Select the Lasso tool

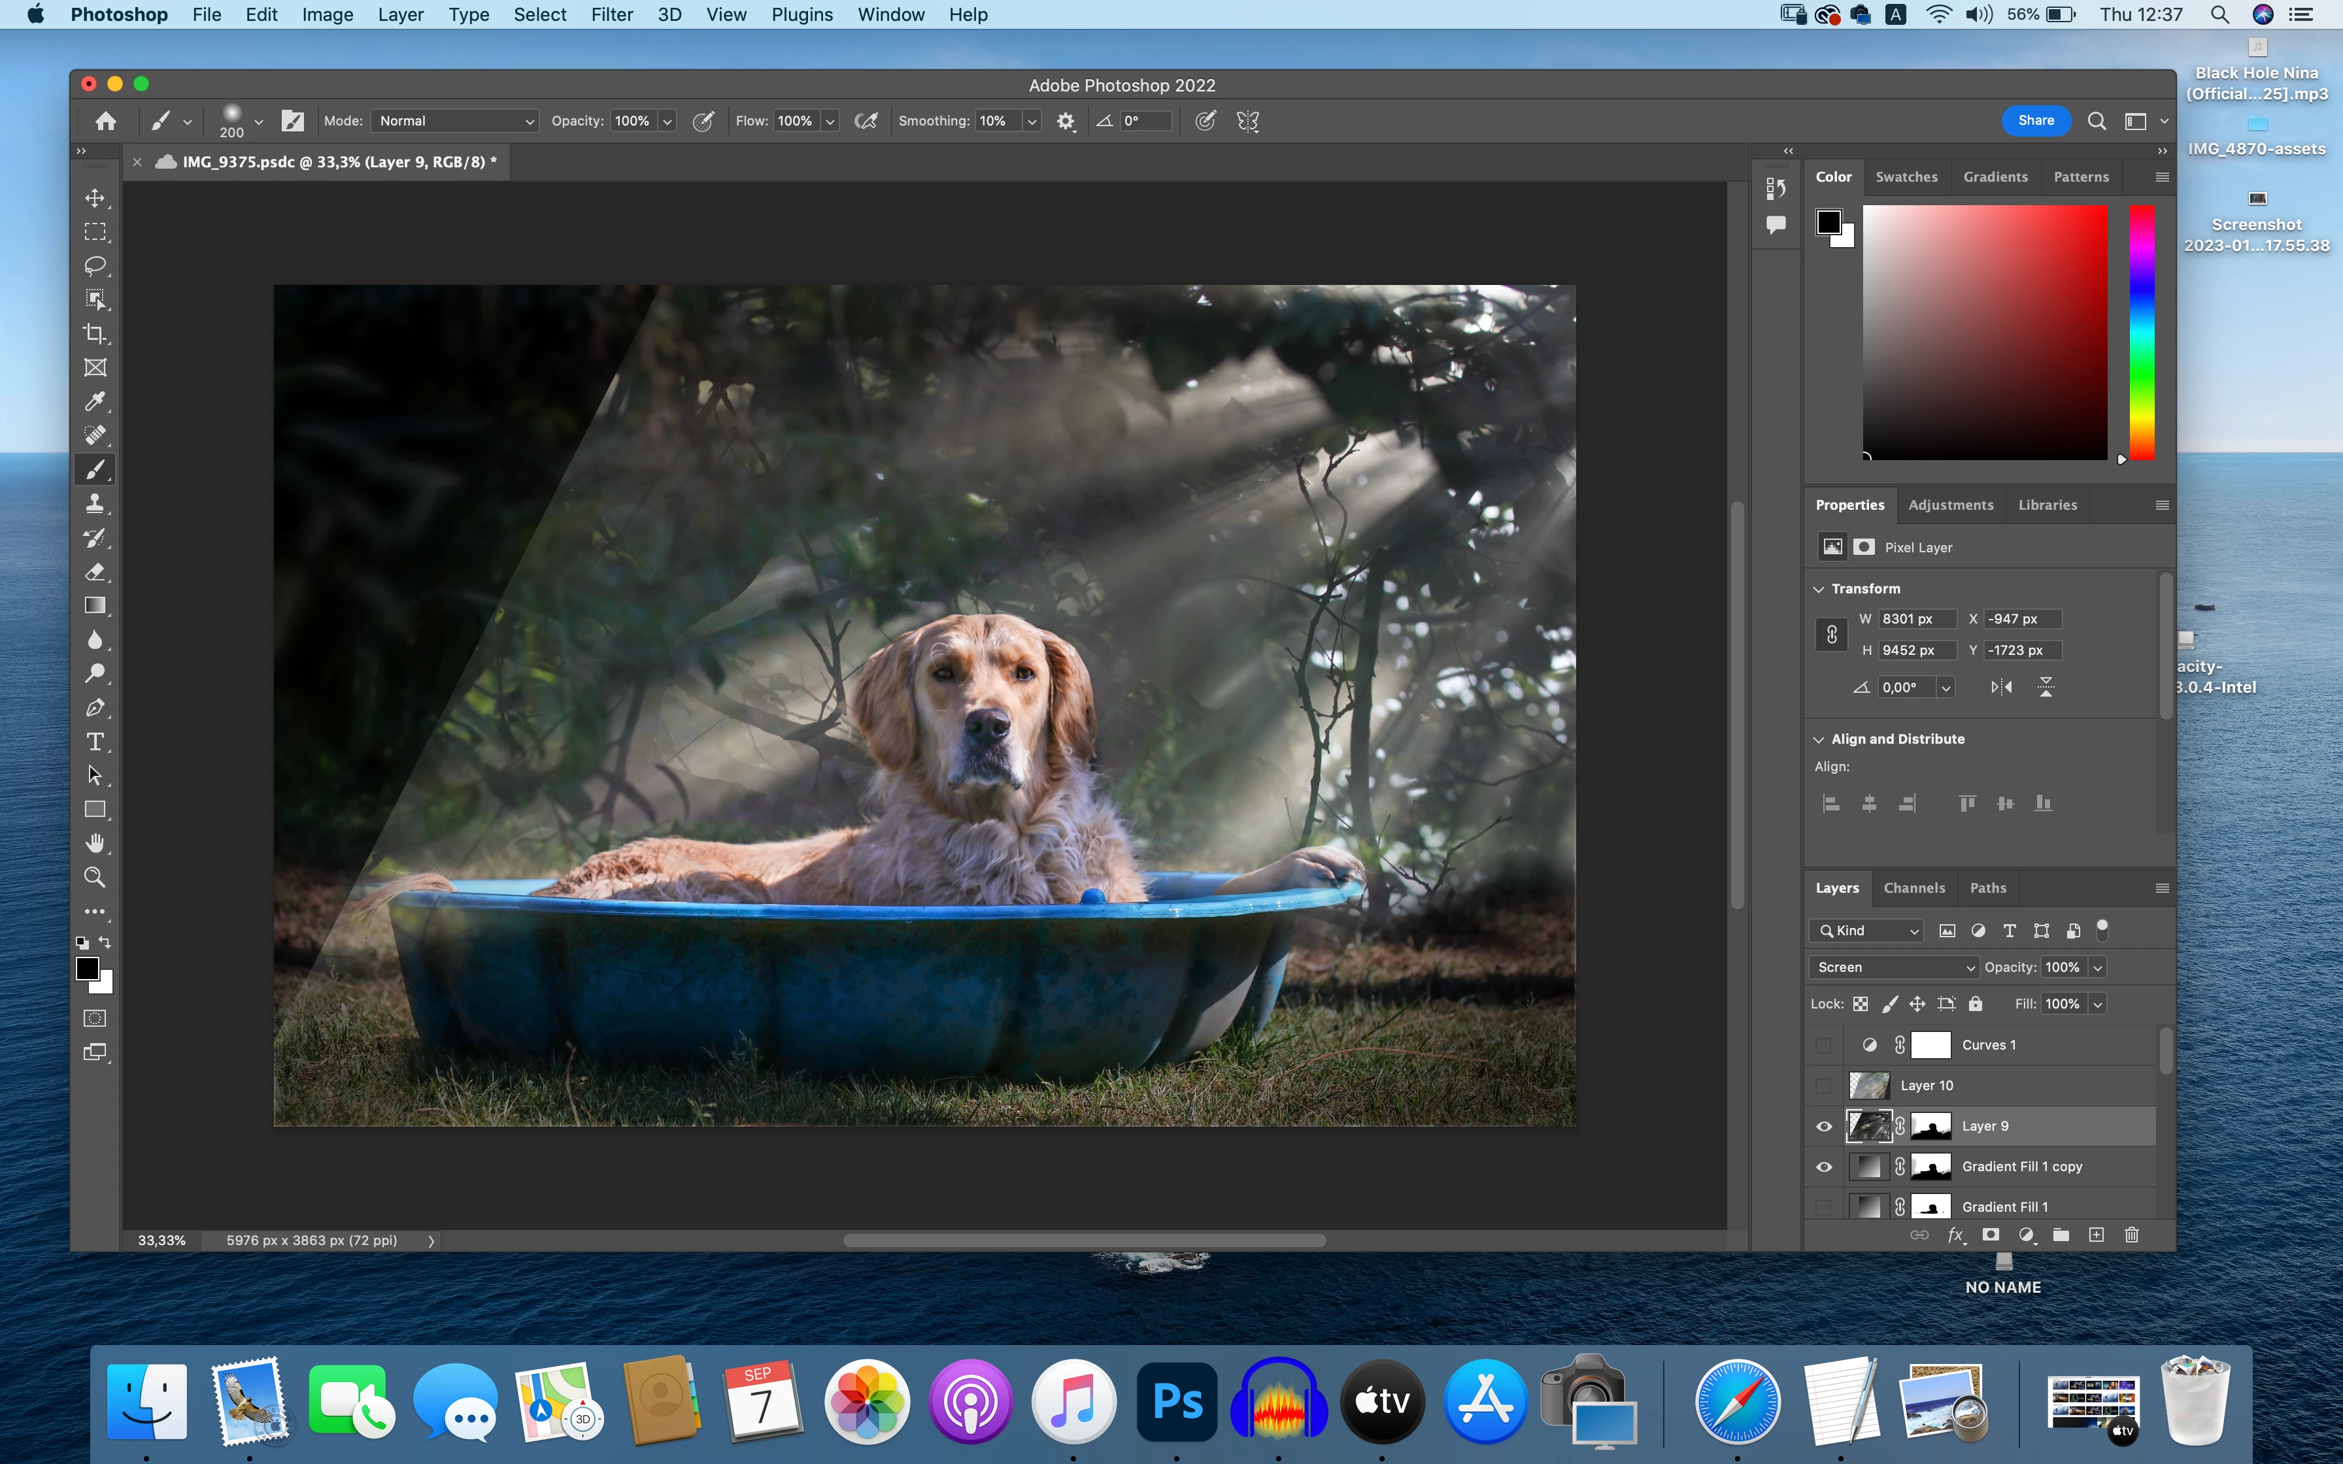pos(95,265)
